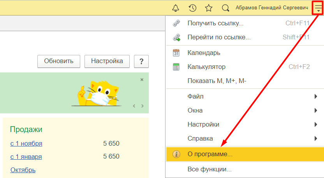Click the notifications bell icon
Image resolution: width=324 pixels, height=178 pixels.
coord(176,8)
